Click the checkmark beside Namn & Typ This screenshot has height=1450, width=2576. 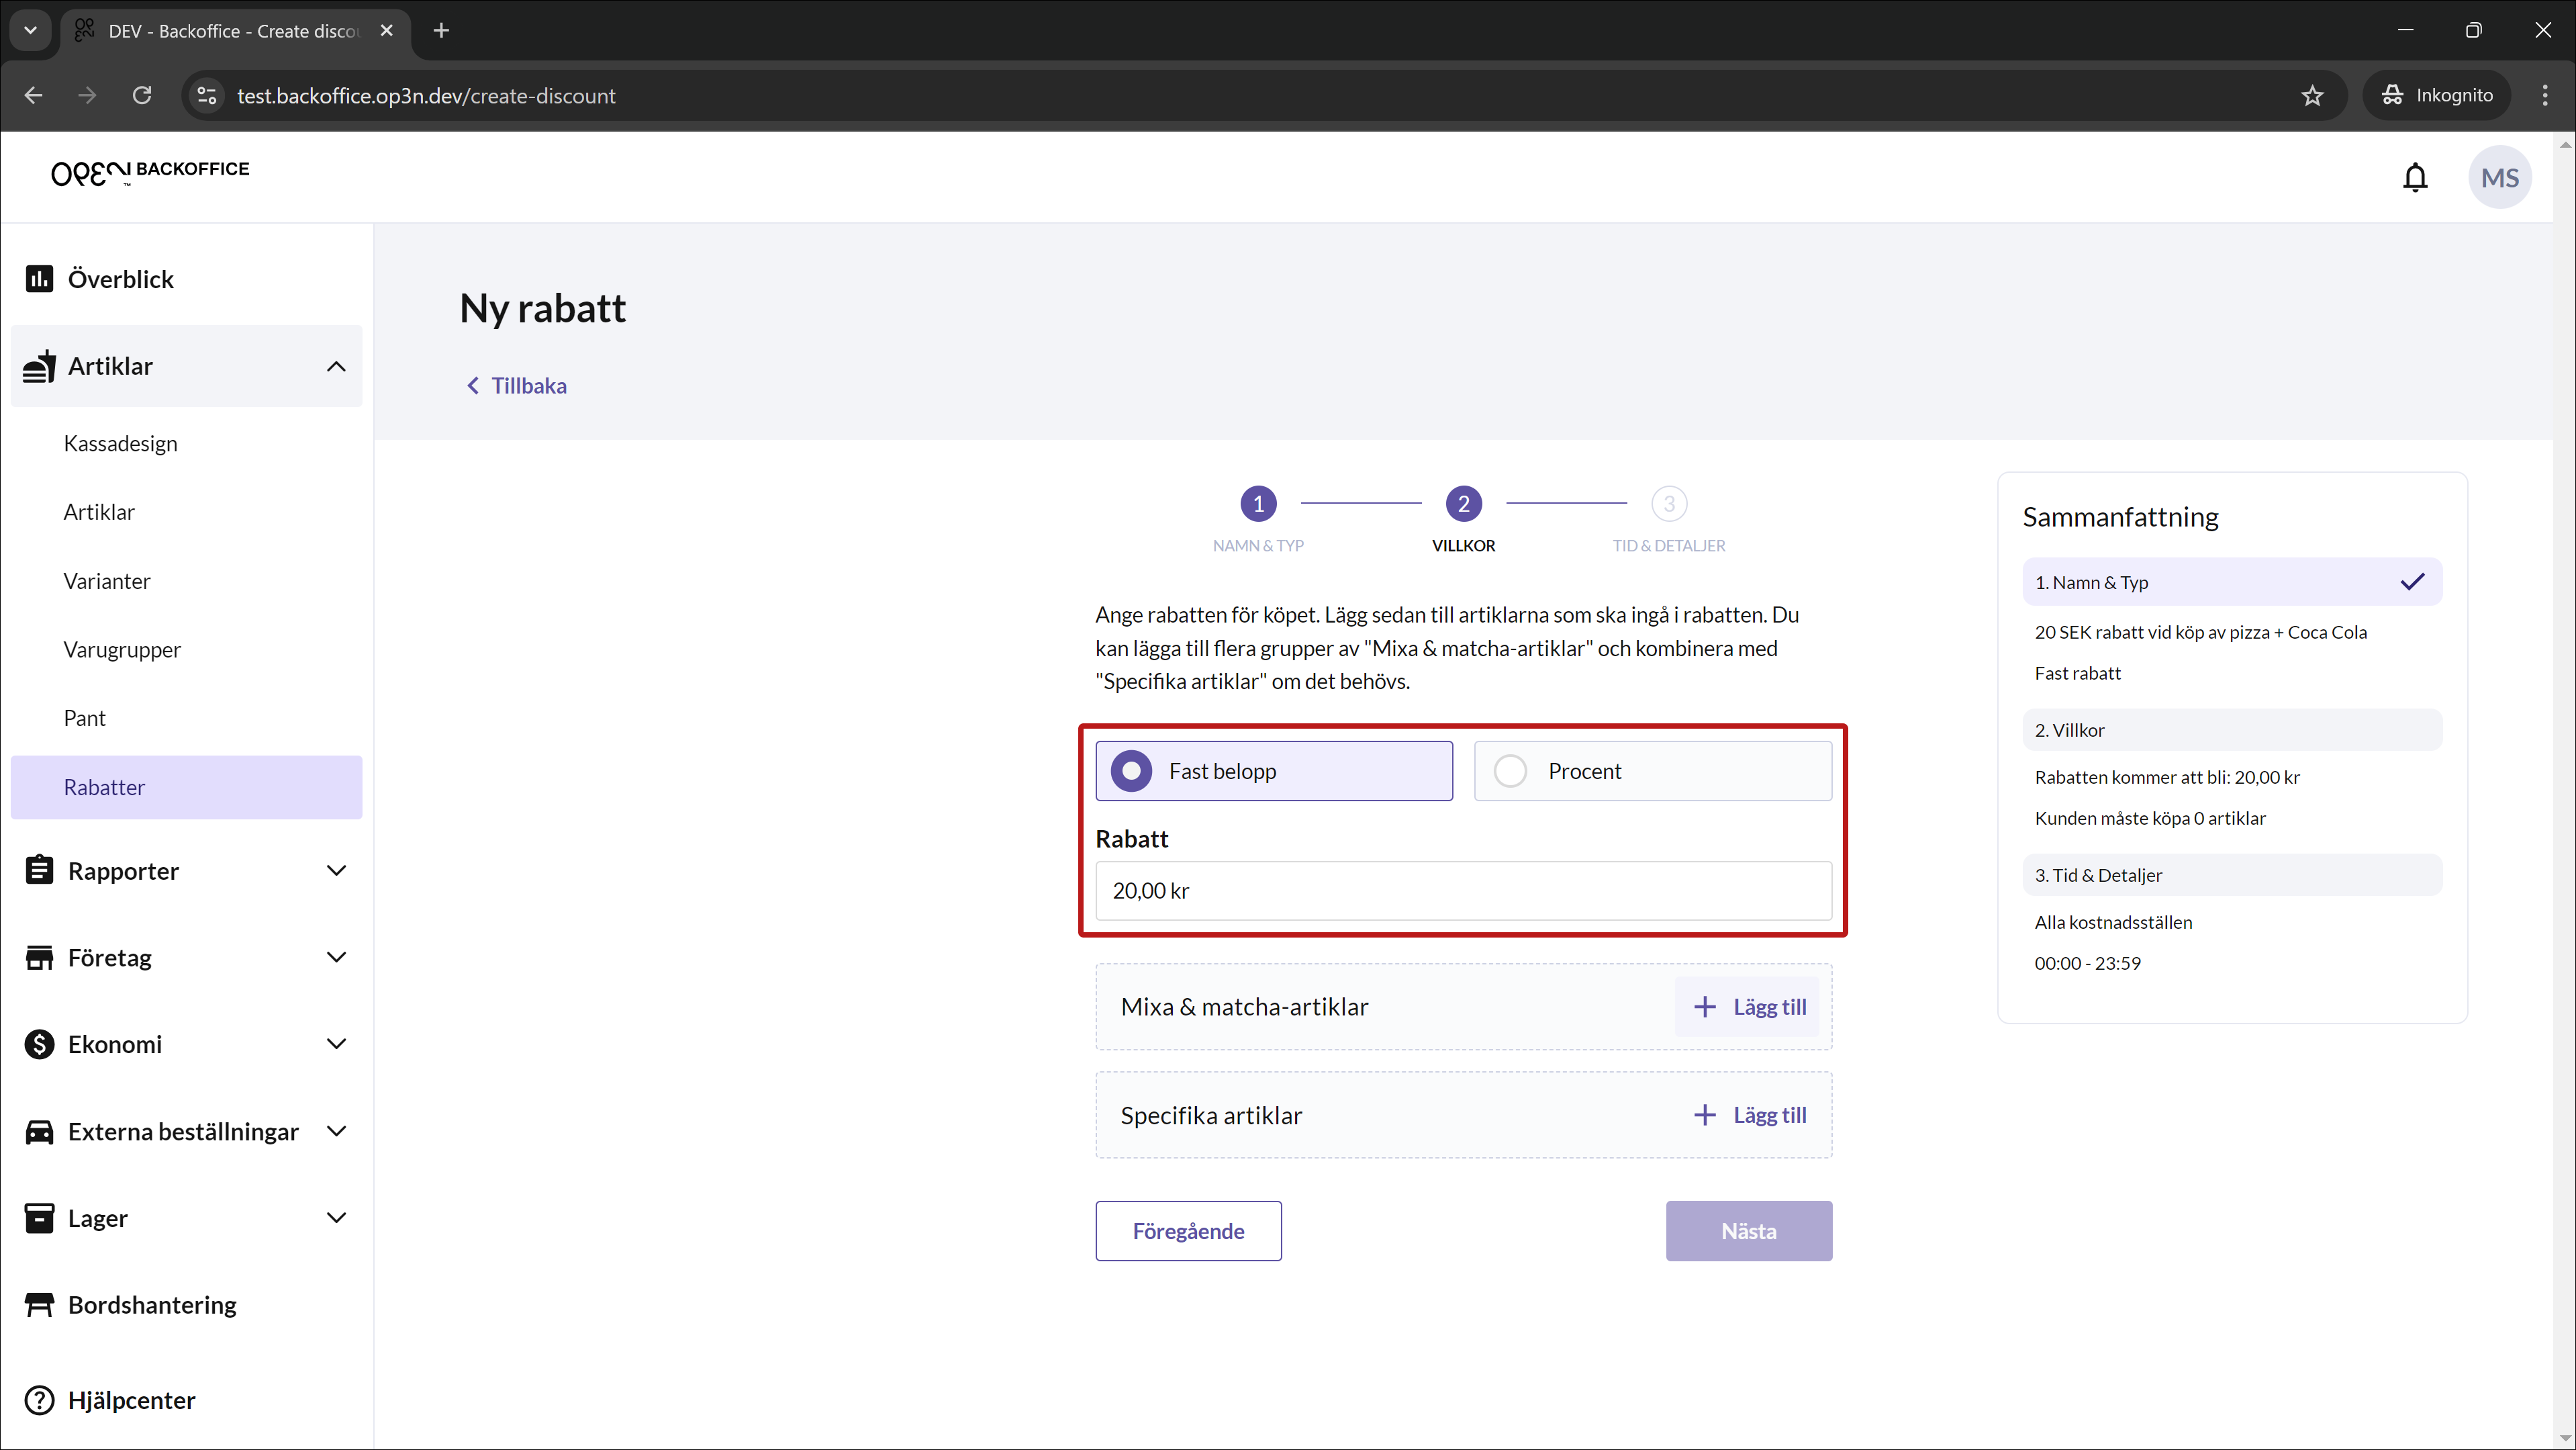(x=2412, y=582)
